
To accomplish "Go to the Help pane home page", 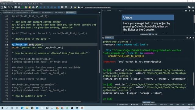I will (186, 11).
